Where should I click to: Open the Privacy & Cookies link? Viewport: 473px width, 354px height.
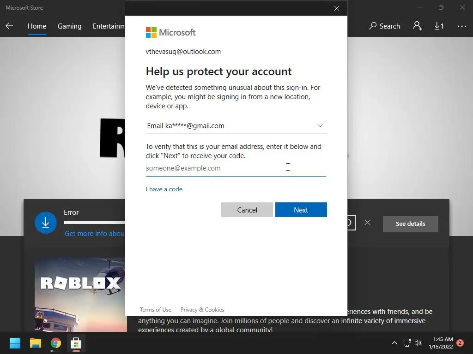coord(202,309)
